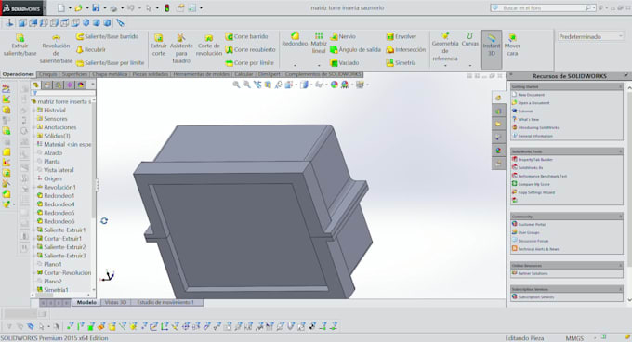
Task: Select Corte recubierto tool
Action: tap(250, 50)
